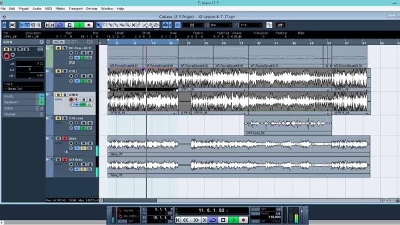Click toolbar Go to Next Marker button

pyautogui.click(x=52, y=25)
